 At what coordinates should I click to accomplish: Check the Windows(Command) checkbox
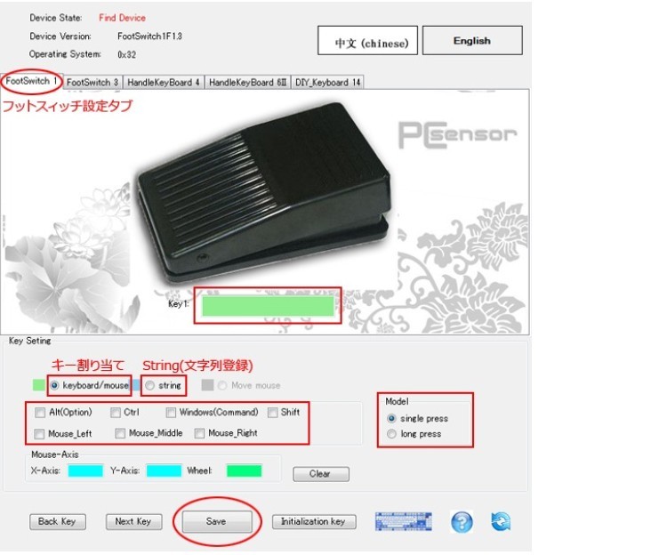pyautogui.click(x=171, y=413)
